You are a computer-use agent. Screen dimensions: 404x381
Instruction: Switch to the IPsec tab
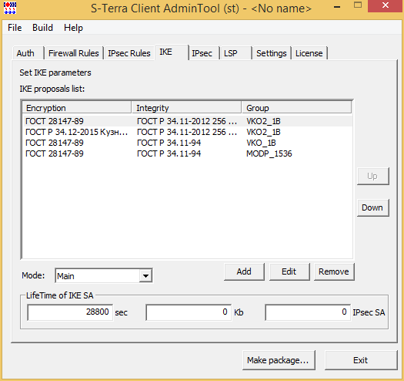coord(204,53)
